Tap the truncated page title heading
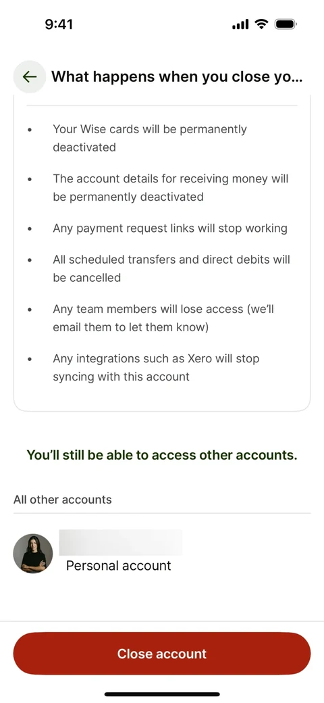324x703 pixels. [178, 76]
